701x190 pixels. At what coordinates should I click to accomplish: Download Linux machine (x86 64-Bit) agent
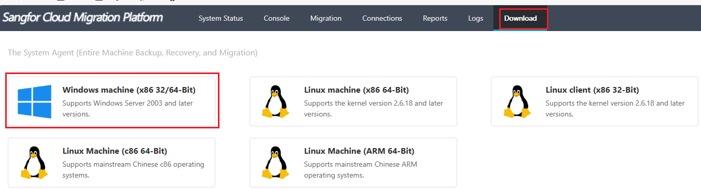(353, 101)
